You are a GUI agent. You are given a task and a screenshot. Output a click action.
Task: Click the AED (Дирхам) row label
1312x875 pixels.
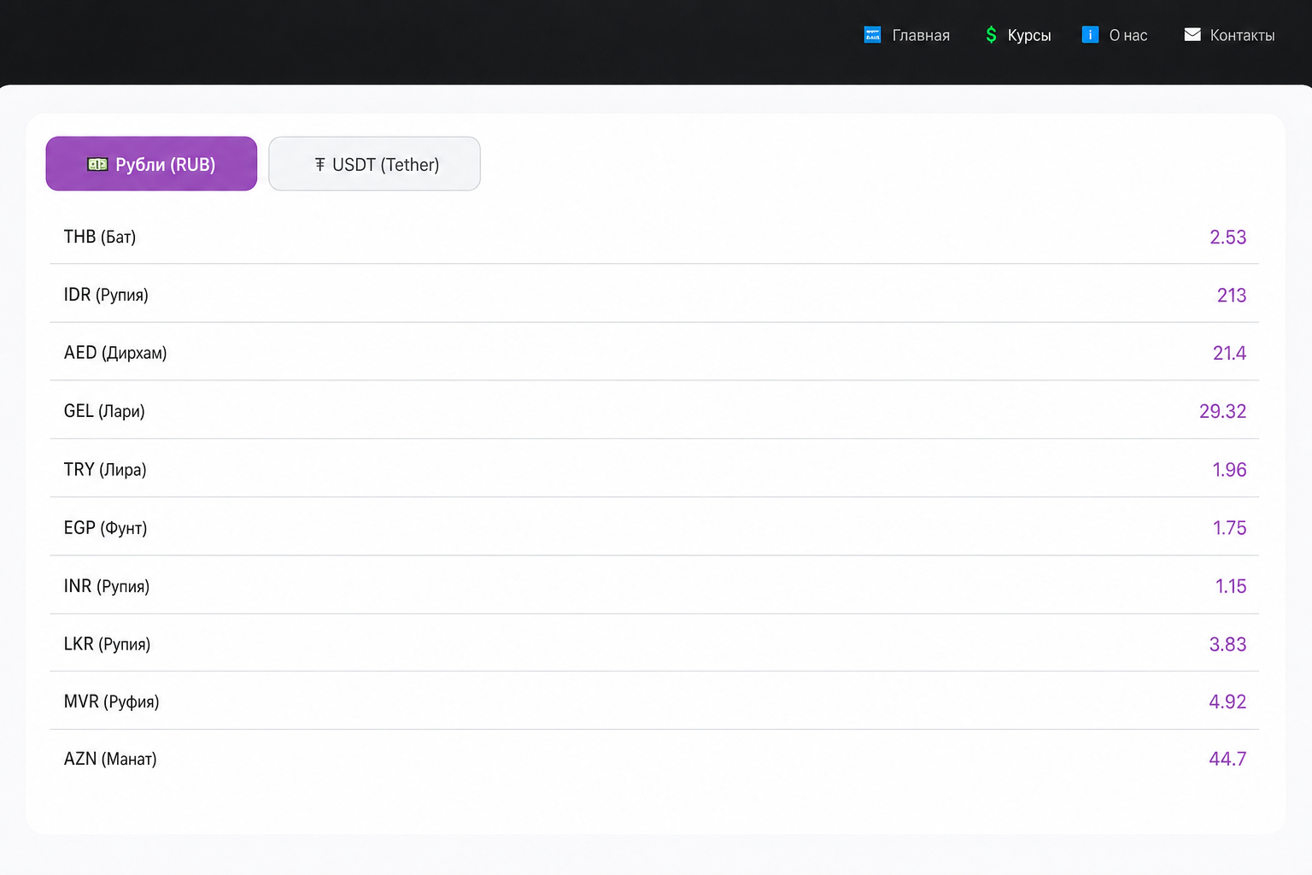point(115,353)
